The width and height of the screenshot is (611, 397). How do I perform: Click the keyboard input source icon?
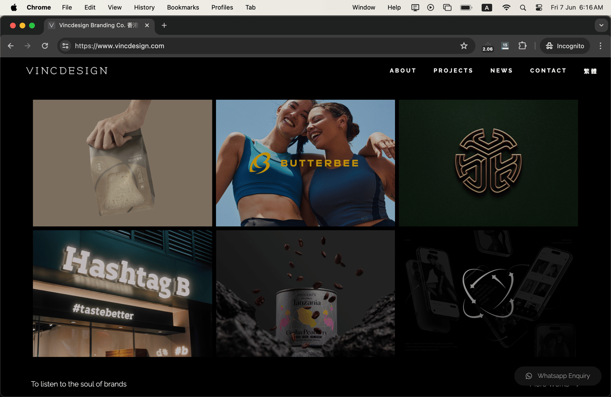[487, 7]
